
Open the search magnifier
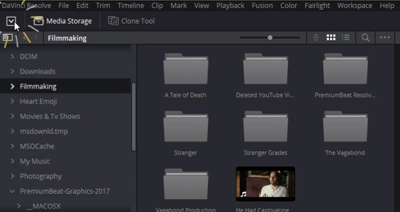[x=365, y=37]
